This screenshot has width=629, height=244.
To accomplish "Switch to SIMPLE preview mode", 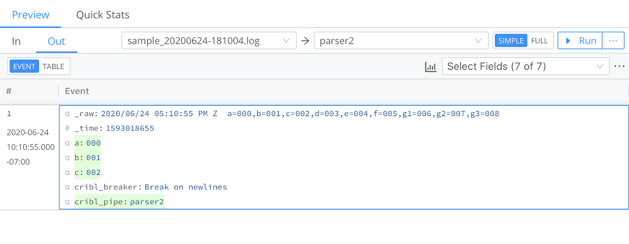I will pyautogui.click(x=511, y=41).
